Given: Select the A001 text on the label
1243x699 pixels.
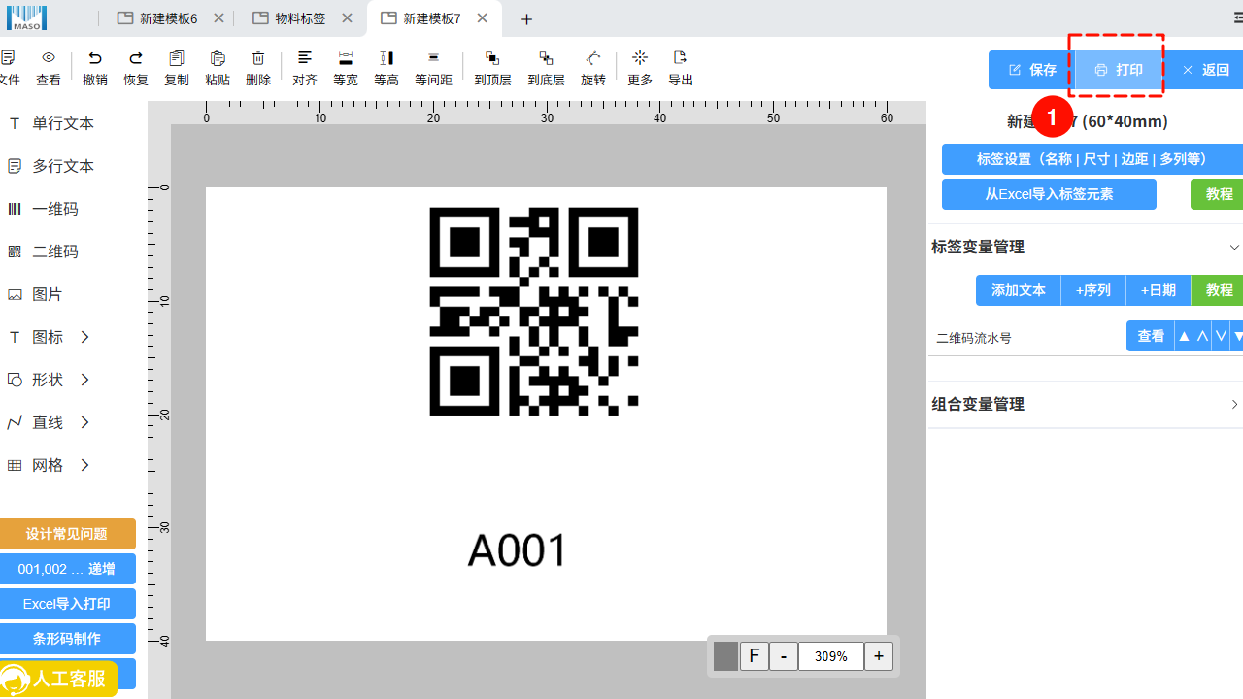Looking at the screenshot, I should (x=518, y=550).
